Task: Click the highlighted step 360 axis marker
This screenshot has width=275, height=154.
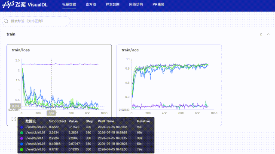Action: pos(51,113)
